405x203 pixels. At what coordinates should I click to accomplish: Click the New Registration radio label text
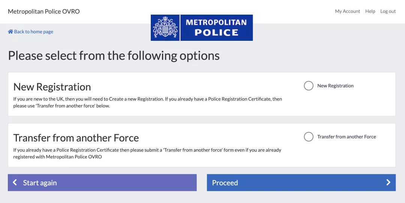(335, 86)
